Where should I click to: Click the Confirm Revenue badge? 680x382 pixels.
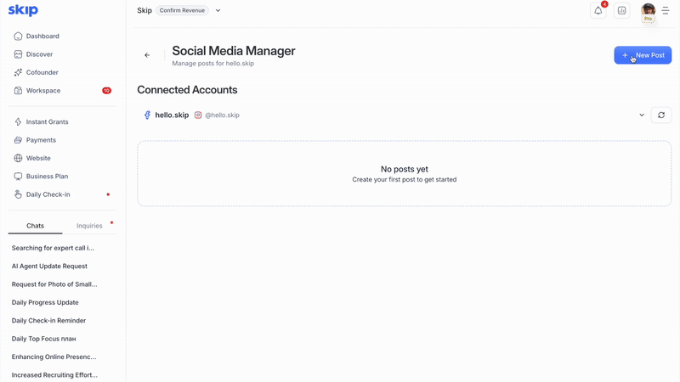point(183,11)
